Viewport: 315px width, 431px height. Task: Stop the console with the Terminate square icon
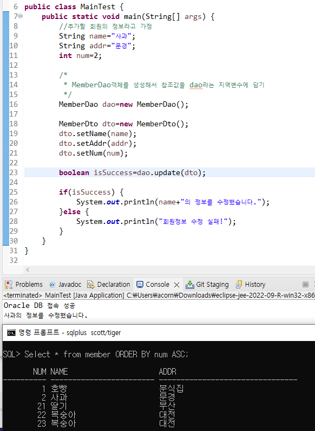pyautogui.click(x=305, y=284)
